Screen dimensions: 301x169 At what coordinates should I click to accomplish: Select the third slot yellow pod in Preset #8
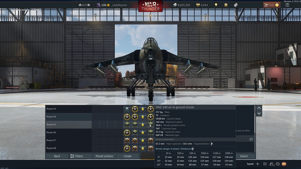[x=143, y=148]
